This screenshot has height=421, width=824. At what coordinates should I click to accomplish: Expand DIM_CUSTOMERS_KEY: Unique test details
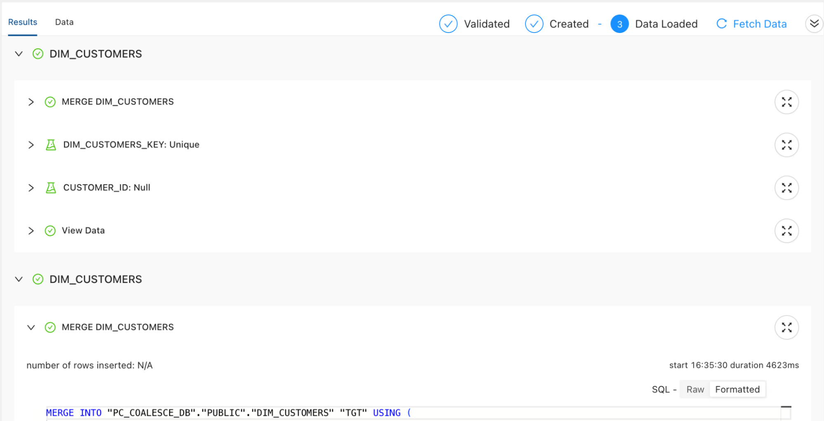coord(31,145)
